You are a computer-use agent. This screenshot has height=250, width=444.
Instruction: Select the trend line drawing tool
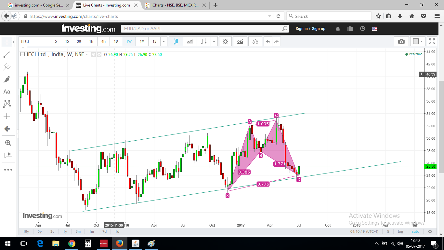(x=7, y=55)
